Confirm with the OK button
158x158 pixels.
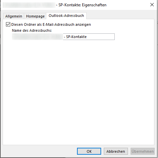[x=89, y=151]
